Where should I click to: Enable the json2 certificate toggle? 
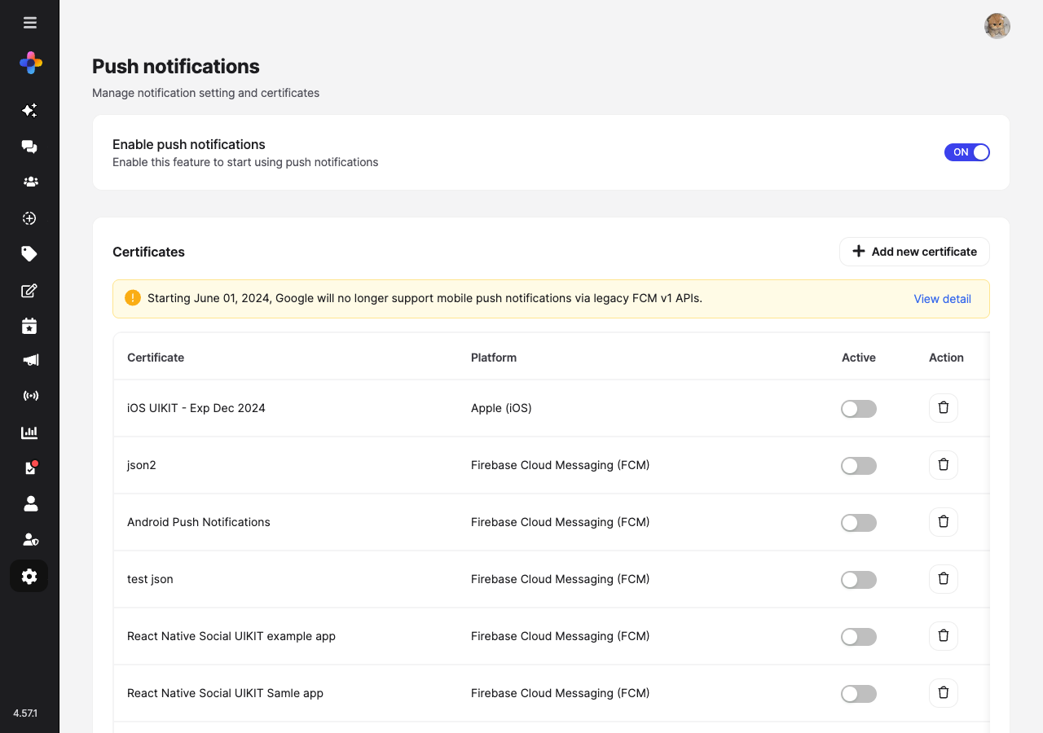pos(858,465)
